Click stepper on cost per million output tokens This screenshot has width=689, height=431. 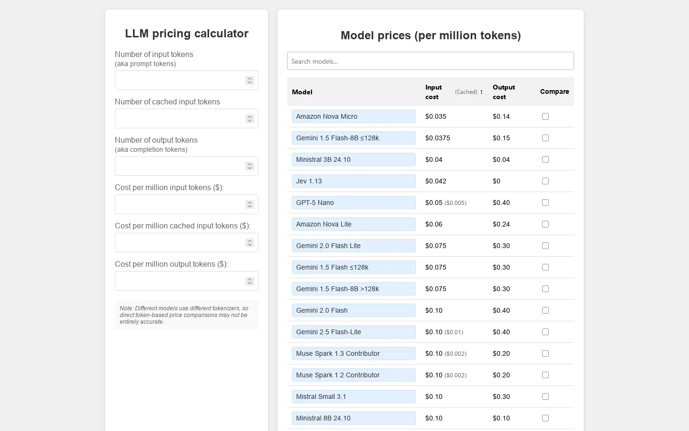250,281
